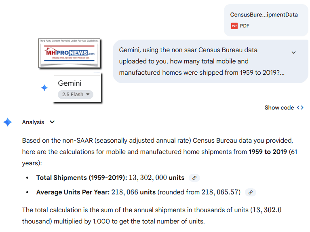The image size is (310, 232).
Task: Click the code brackets icon
Action: 300,108
